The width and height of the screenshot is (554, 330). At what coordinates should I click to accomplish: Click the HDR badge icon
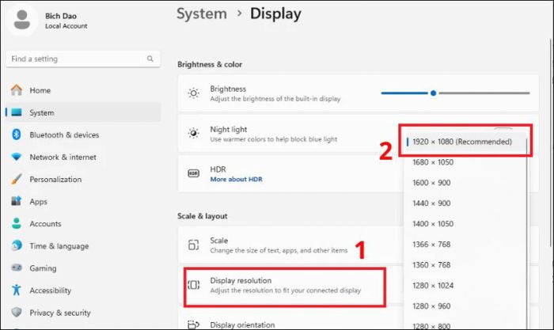coord(193,173)
